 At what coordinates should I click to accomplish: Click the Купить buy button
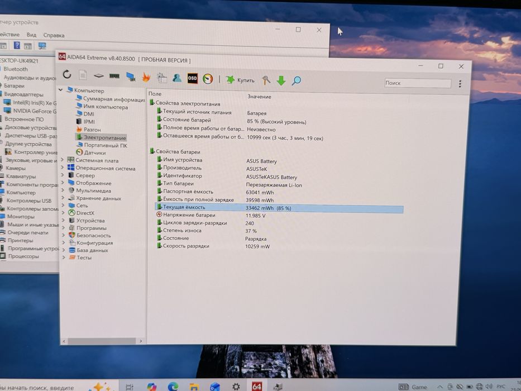pyautogui.click(x=240, y=80)
